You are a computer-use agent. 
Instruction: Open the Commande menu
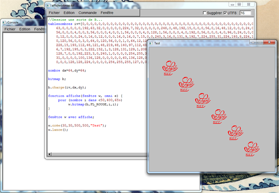88,13
